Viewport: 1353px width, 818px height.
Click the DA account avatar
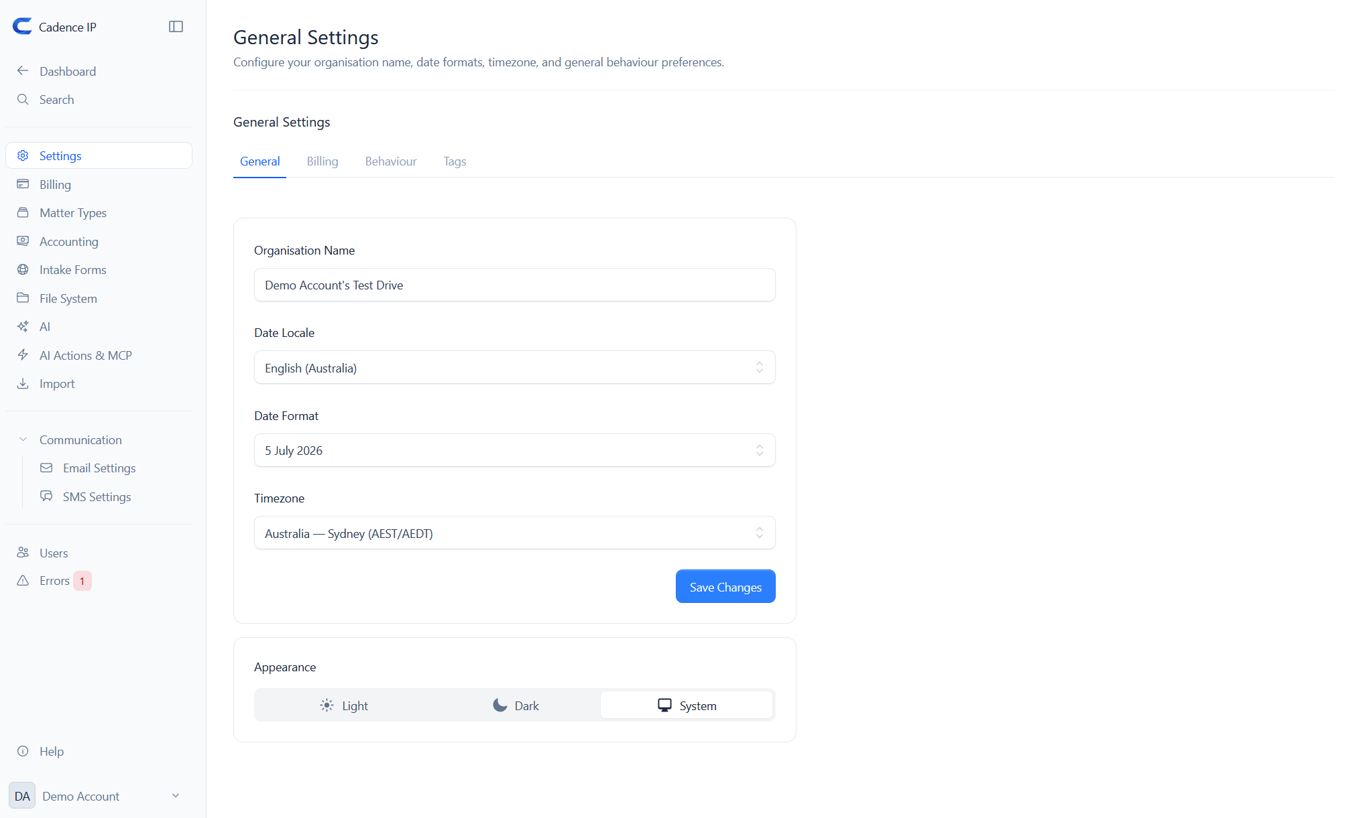pyautogui.click(x=22, y=796)
